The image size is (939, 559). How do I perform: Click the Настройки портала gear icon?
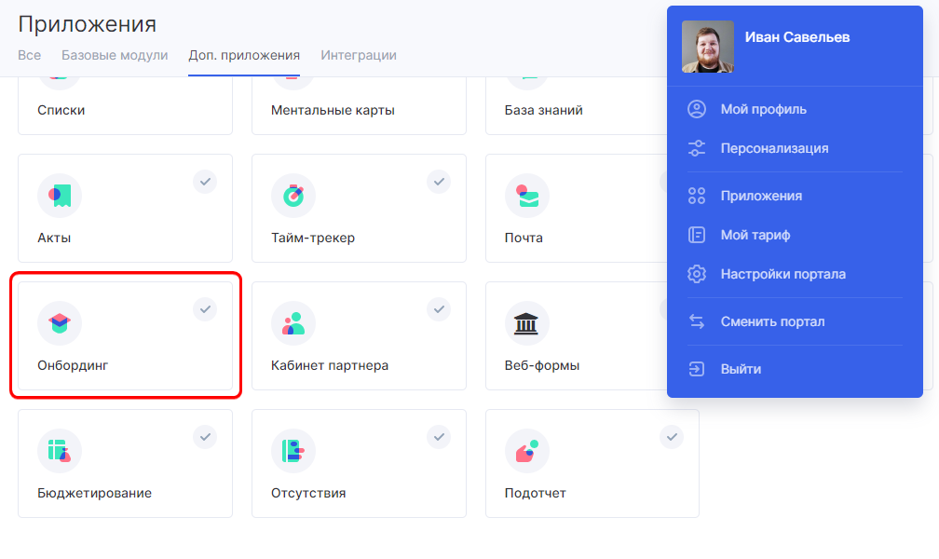697,274
